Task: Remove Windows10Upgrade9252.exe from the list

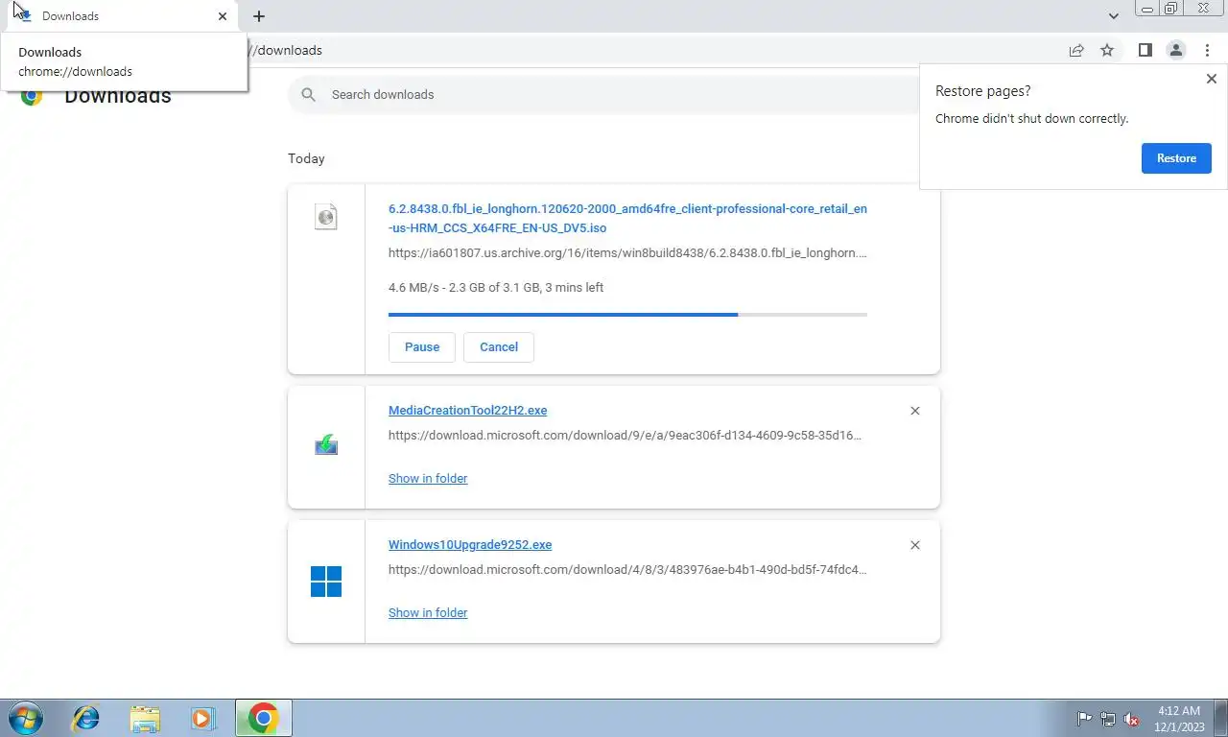Action: point(915,545)
